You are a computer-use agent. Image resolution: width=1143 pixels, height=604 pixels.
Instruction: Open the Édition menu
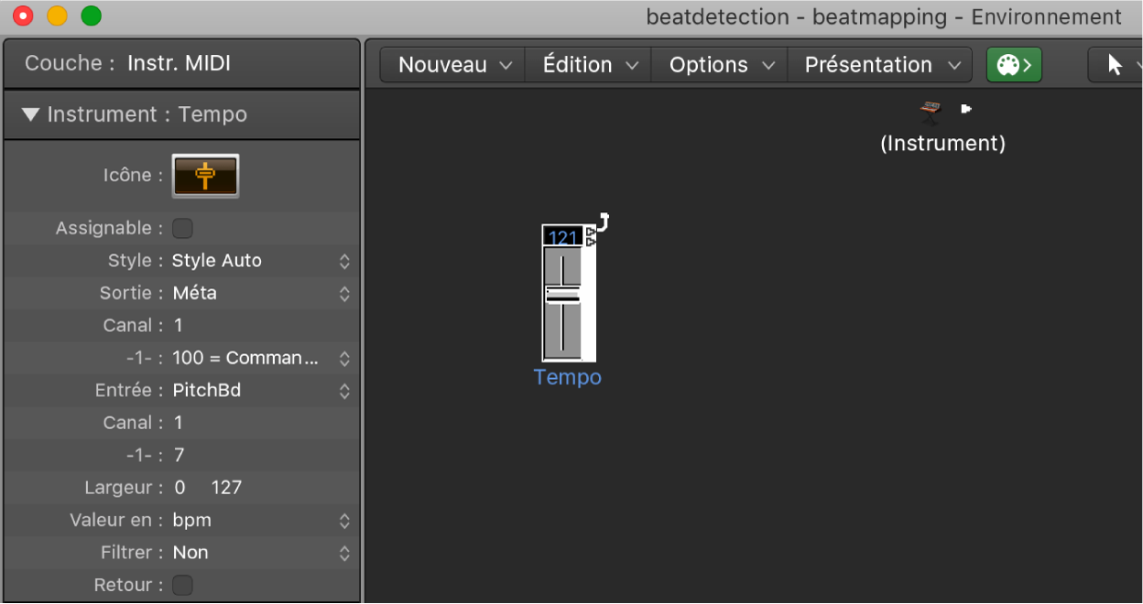click(x=589, y=65)
